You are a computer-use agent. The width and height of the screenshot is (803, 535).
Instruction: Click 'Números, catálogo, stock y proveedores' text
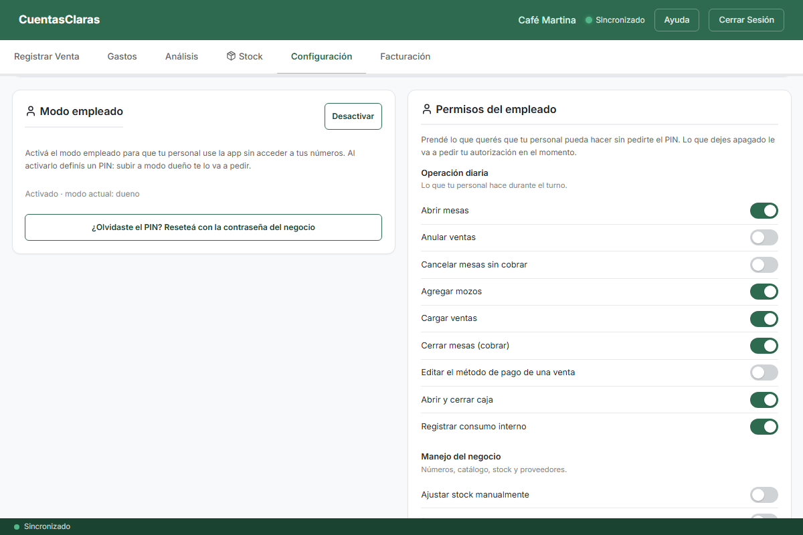pos(494,469)
